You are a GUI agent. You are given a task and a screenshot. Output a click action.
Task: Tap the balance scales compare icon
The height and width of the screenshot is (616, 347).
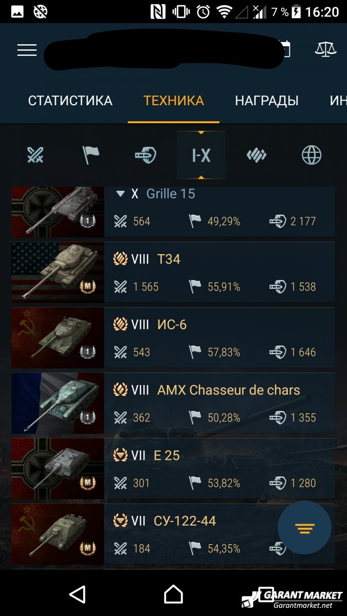tap(325, 50)
